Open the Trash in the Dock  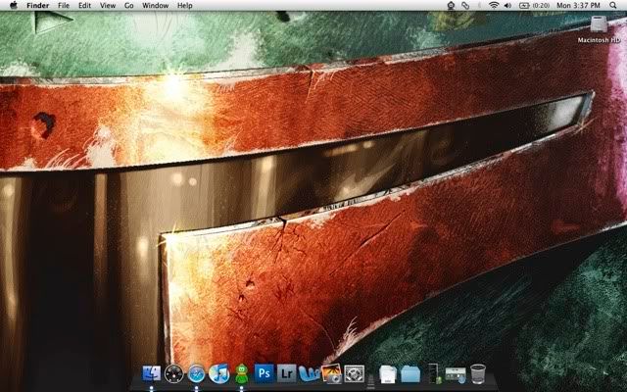pos(478,373)
